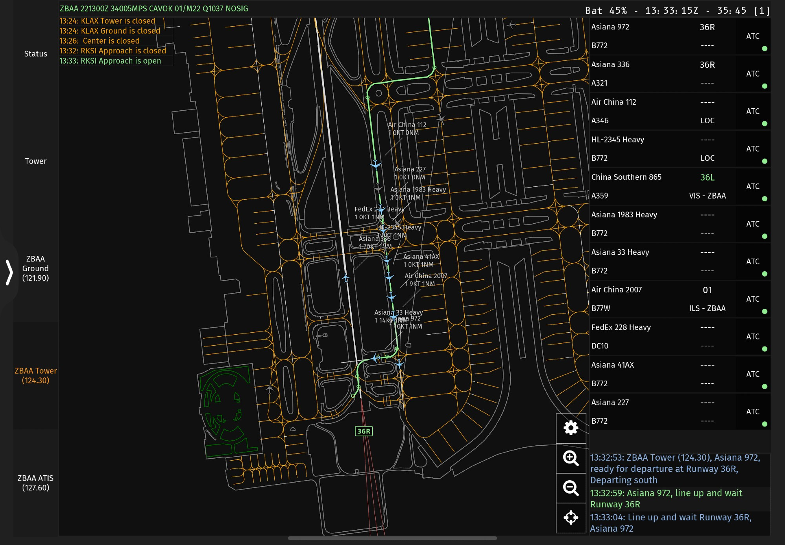
Task: Click '13:33: RKSI Approach is open' message
Action: tap(110, 61)
